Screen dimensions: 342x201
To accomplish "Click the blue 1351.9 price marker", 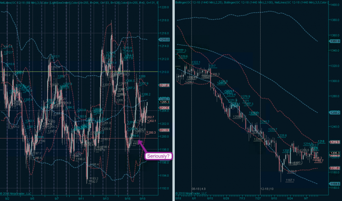I will click(335, 41).
